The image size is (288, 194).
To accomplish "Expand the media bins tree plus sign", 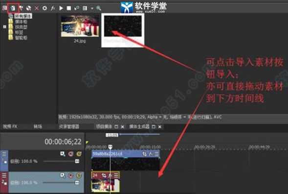I will [4, 27].
